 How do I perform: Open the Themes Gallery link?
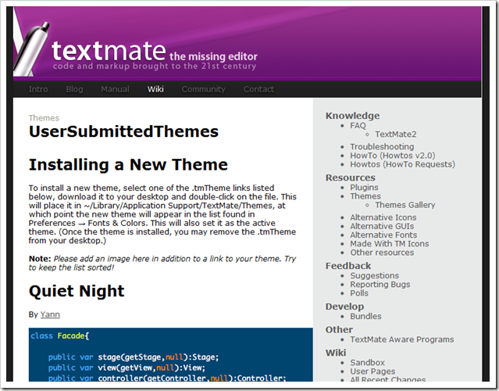click(405, 205)
